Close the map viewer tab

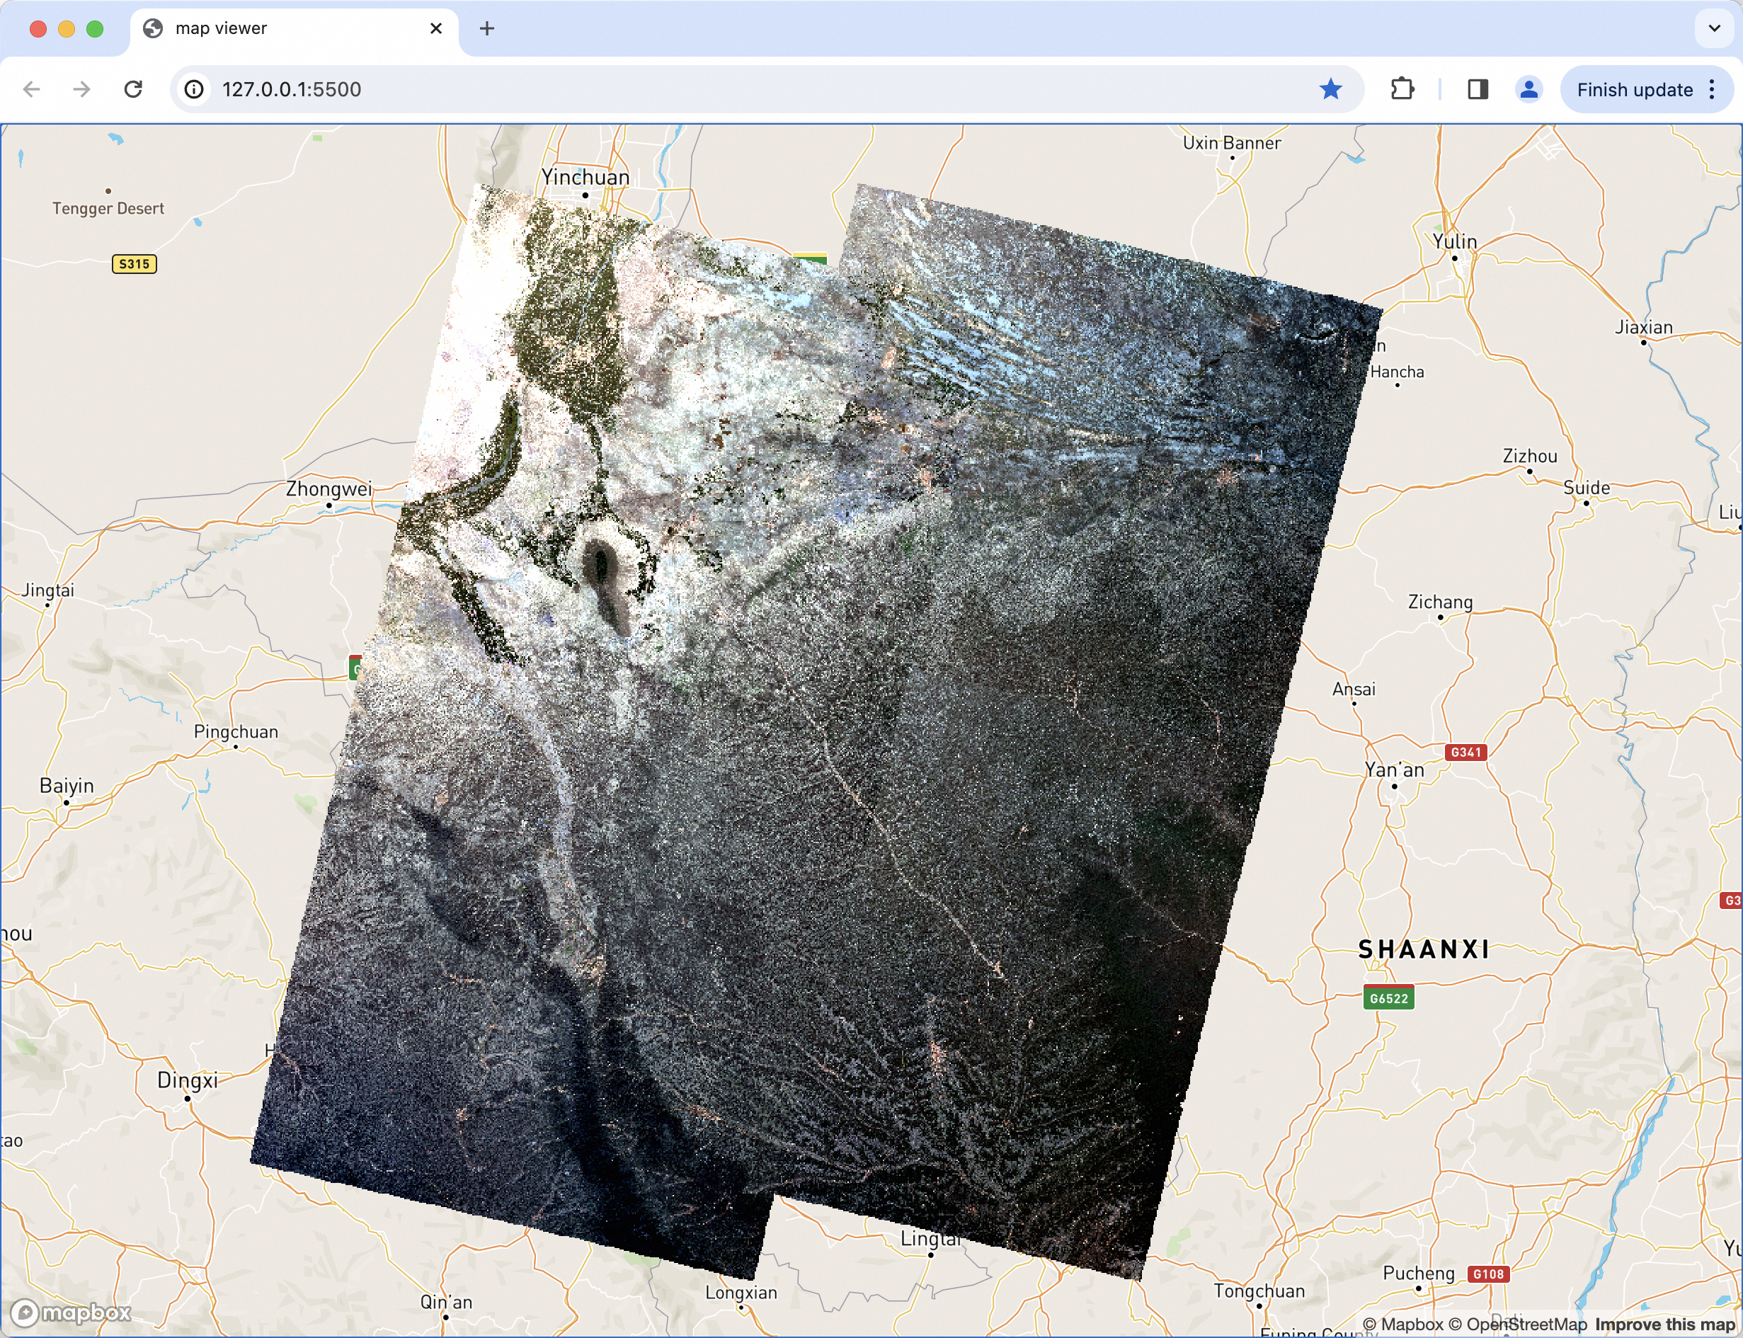point(435,28)
